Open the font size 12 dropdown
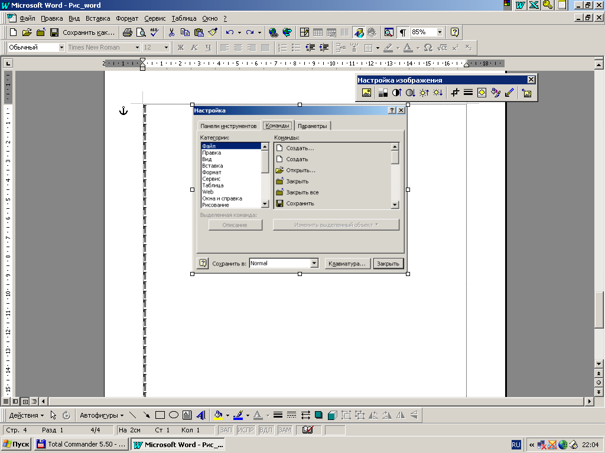This screenshot has width=605, height=453. [166, 47]
